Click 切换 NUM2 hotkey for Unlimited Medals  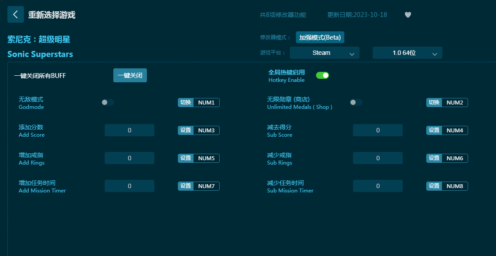click(x=447, y=102)
